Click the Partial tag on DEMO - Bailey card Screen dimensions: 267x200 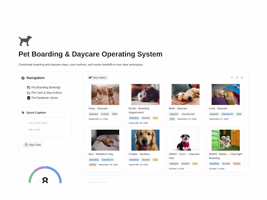pos(237,164)
